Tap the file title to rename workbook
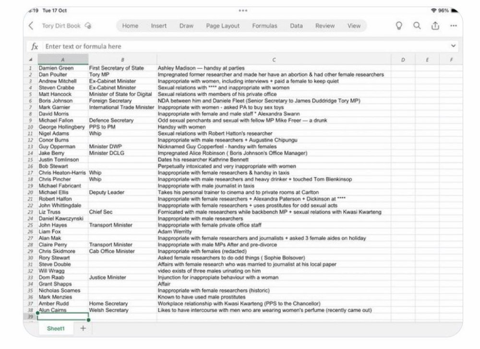The width and height of the screenshot is (480, 349). pyautogui.click(x=61, y=26)
